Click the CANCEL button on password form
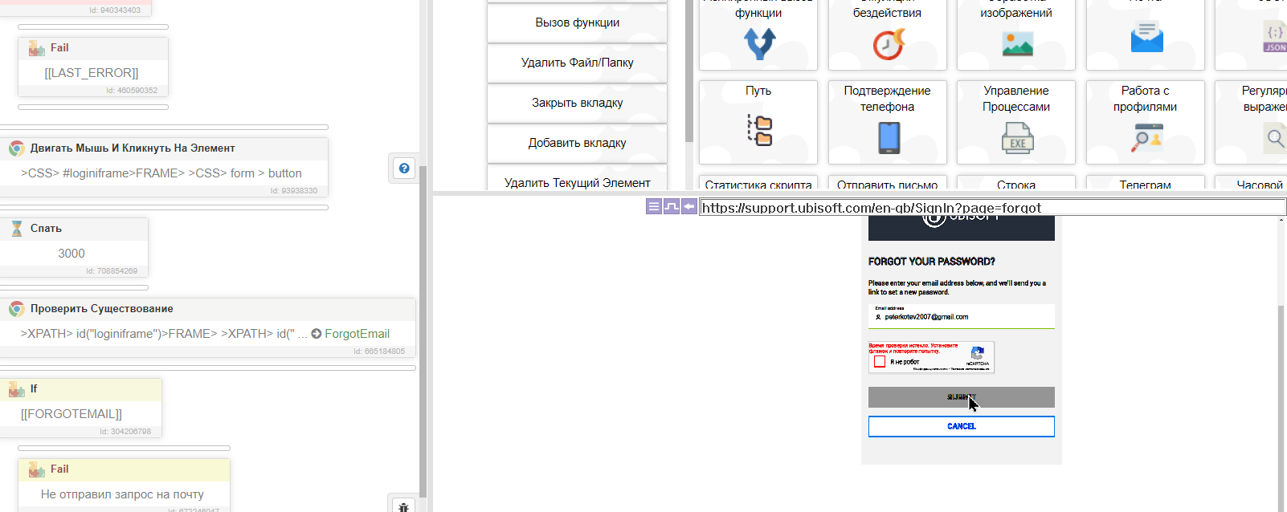1287x512 pixels. click(x=961, y=426)
